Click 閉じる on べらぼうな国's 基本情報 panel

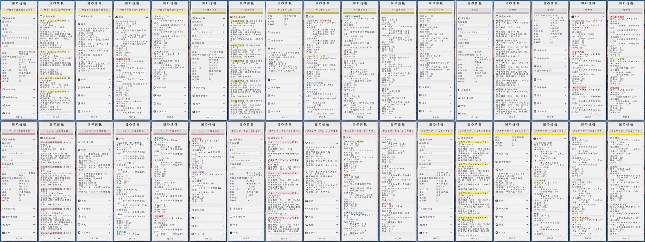[209, 117]
